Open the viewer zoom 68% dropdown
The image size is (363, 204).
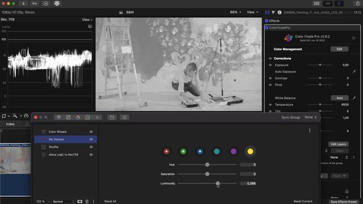(235, 12)
